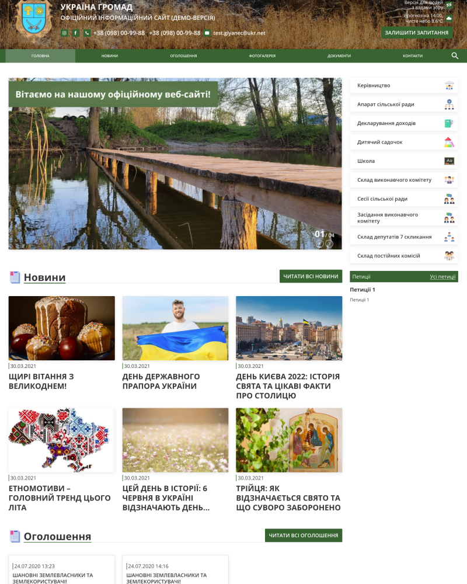This screenshot has width=467, height=584.
Task: Open the Easter bread news thumbnail
Action: (62, 328)
